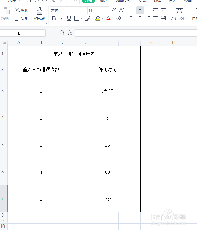Click the draw border/table style icon
197x230 pixels.
87,18
